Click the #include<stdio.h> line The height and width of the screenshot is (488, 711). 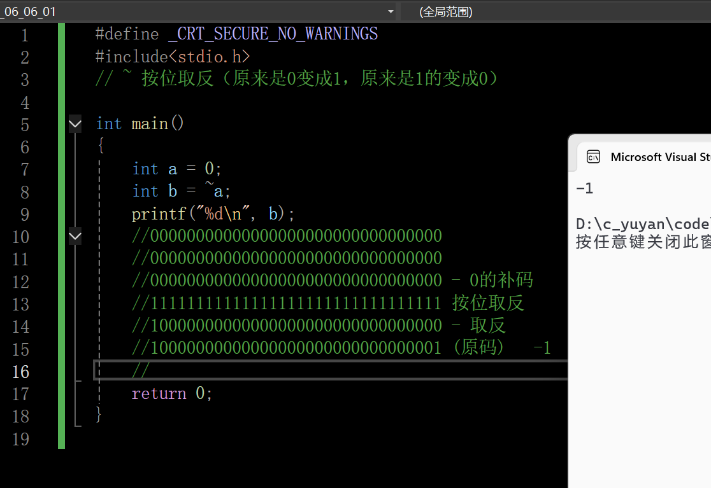pos(172,57)
